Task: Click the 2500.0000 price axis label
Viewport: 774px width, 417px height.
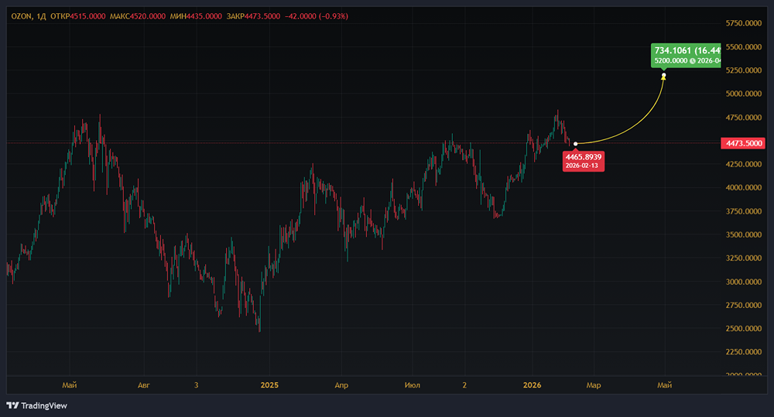Action: click(743, 329)
